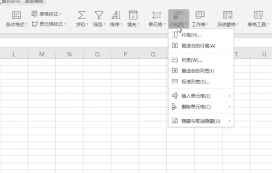
Task: Select column M header
Action: (x=42, y=54)
